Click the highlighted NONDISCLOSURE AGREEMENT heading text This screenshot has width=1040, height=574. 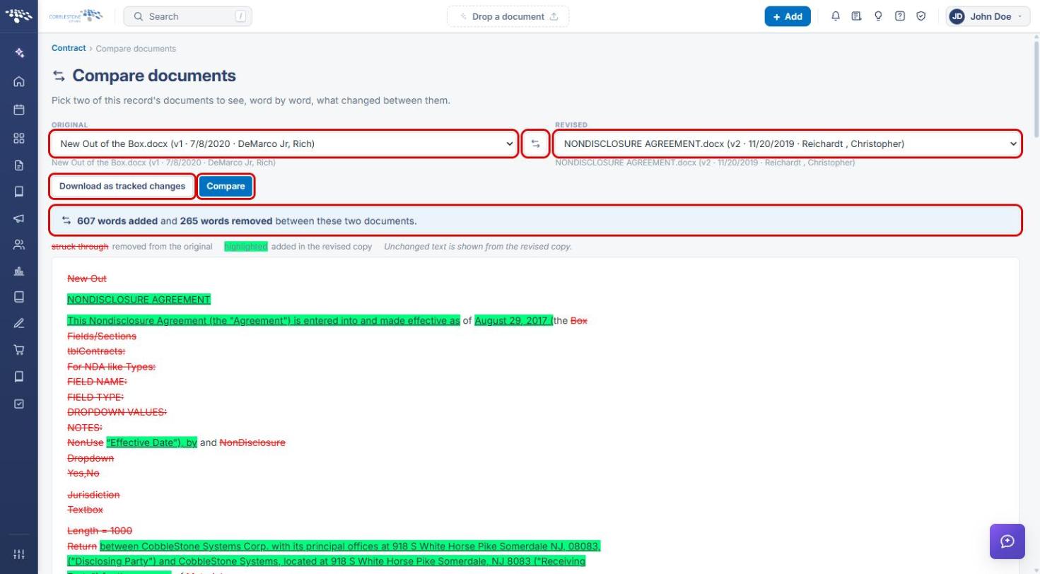click(x=139, y=299)
